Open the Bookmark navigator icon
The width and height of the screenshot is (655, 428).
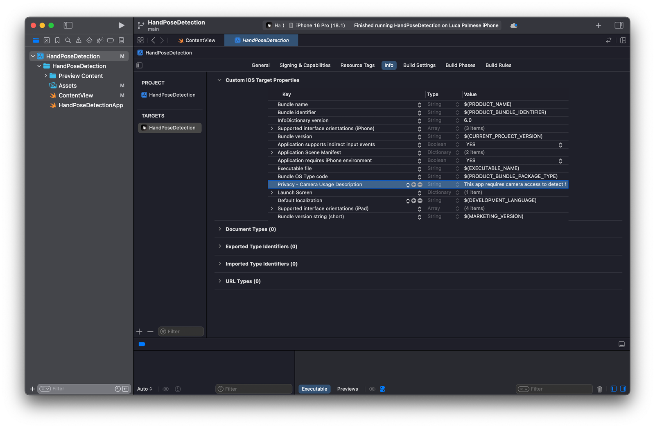click(x=57, y=40)
